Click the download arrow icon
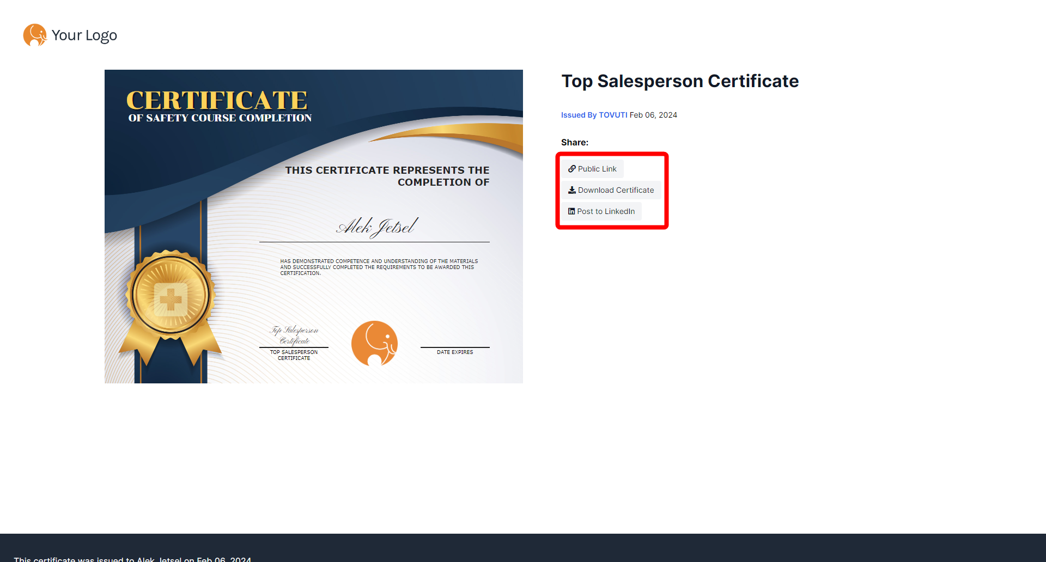1046x562 pixels. (x=572, y=190)
